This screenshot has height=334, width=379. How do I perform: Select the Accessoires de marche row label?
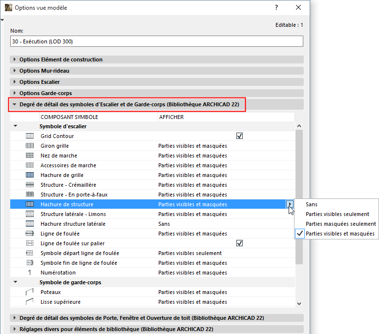click(68, 165)
